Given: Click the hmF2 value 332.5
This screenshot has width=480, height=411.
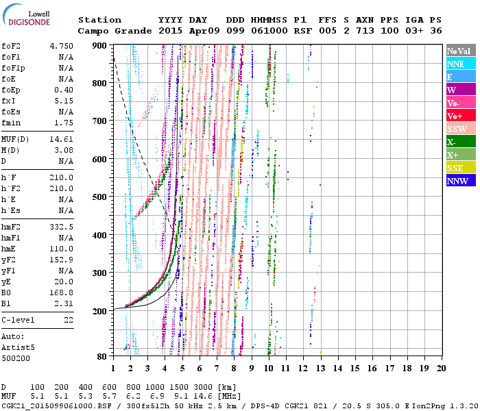Looking at the screenshot, I should 62,227.
